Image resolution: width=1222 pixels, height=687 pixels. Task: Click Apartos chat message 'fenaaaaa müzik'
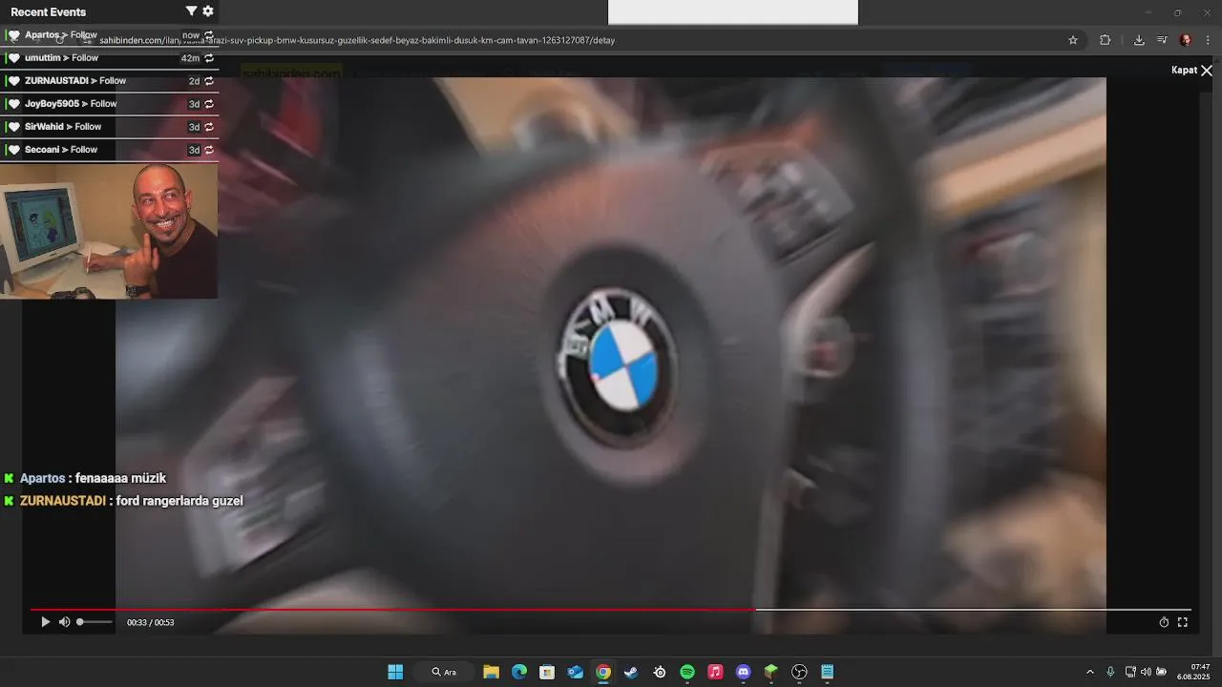(120, 478)
